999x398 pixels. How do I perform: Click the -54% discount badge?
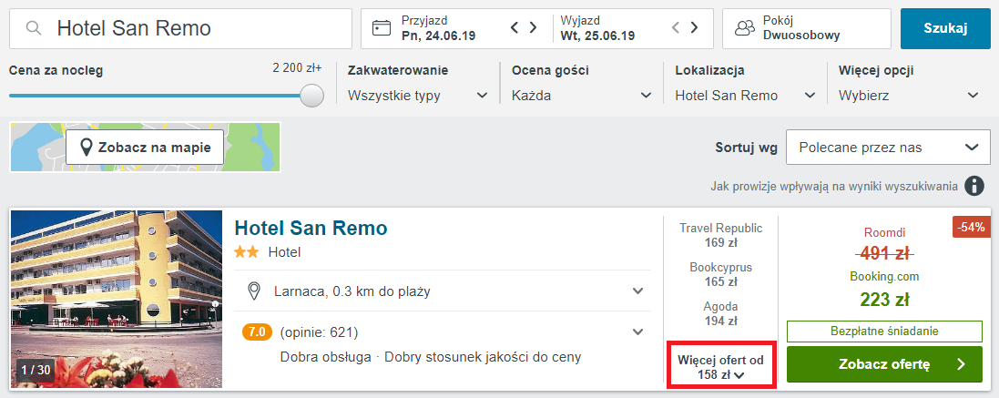click(x=972, y=227)
